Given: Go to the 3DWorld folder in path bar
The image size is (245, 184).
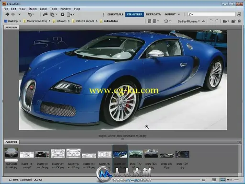Looking at the screenshot, I should pyautogui.click(x=59, y=21).
